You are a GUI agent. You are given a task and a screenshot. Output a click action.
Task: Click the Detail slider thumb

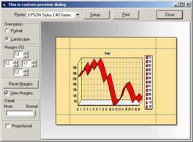pyautogui.click(x=34, y=113)
